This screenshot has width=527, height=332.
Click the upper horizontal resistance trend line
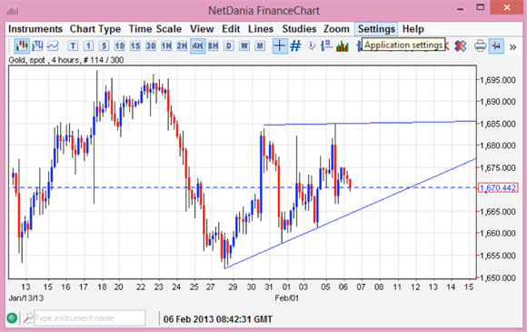[x=370, y=123]
